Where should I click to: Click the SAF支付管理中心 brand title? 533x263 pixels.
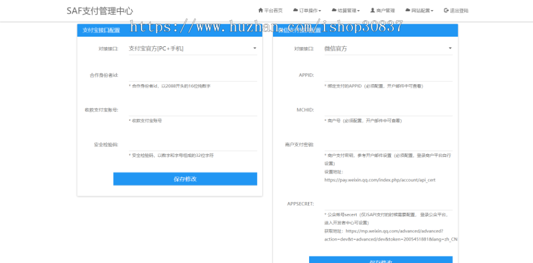[x=99, y=11]
